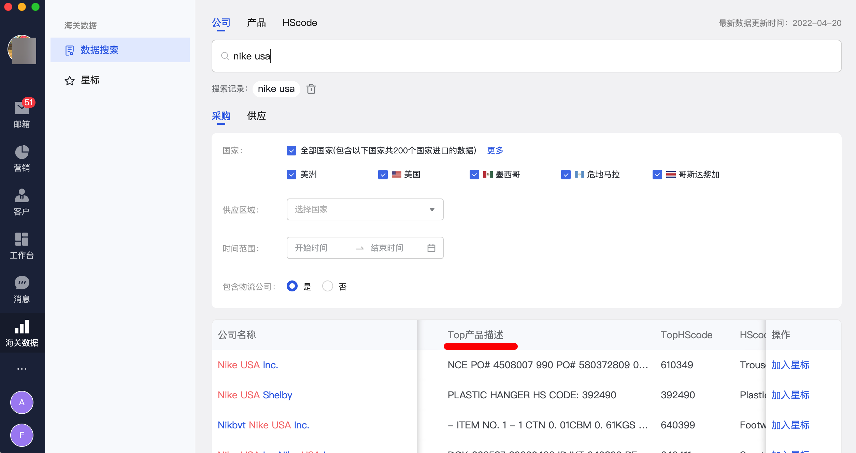Switch to 产品 search tab

click(x=256, y=23)
